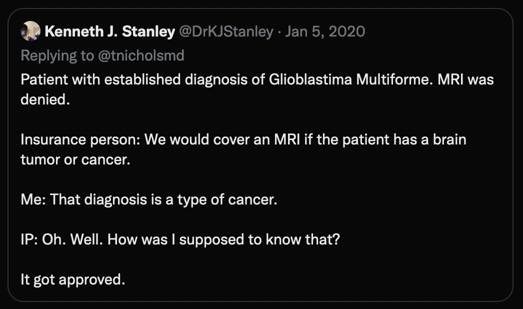
Task: Click 'supposed to know that?' phrase
Action: pyautogui.click(x=259, y=239)
